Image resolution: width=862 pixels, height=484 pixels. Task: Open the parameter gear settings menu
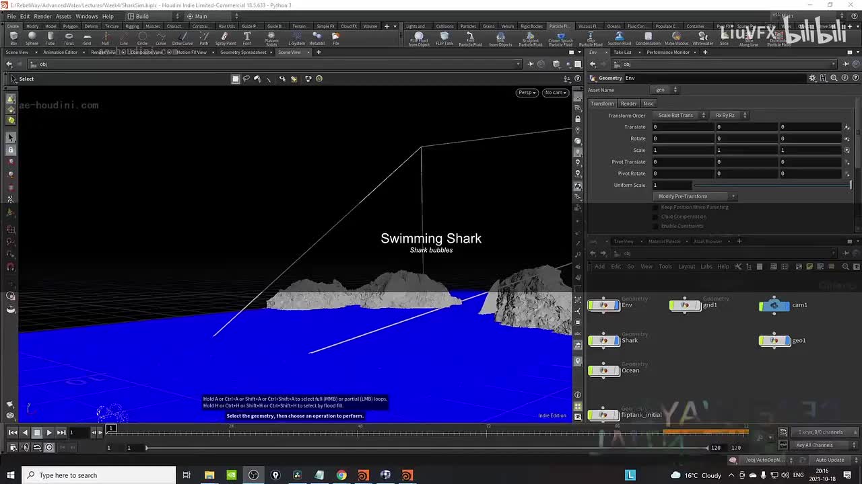tap(812, 78)
